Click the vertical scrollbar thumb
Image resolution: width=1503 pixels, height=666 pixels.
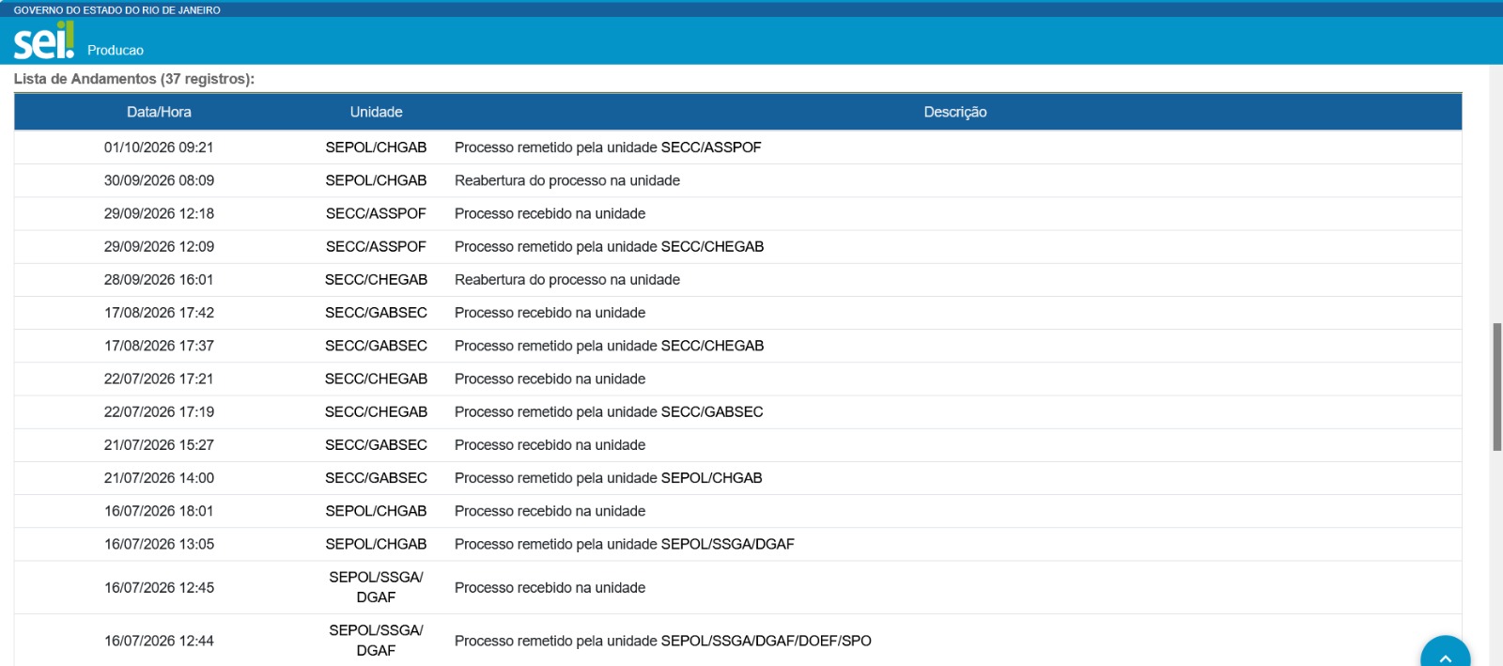(x=1496, y=387)
